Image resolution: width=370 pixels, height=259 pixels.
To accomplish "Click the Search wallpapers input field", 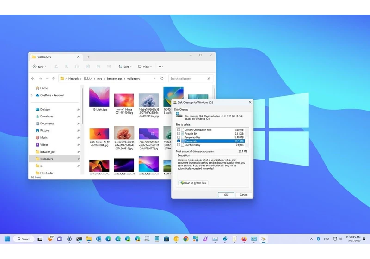I will point(188,79).
